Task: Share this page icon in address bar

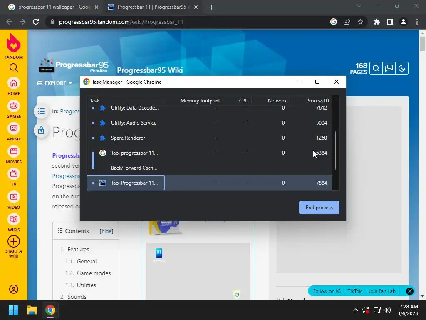Action: click(347, 22)
